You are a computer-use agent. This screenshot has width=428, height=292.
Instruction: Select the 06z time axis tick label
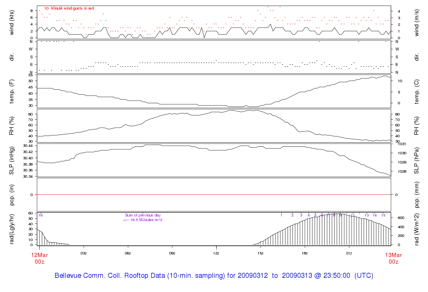coord(128,253)
